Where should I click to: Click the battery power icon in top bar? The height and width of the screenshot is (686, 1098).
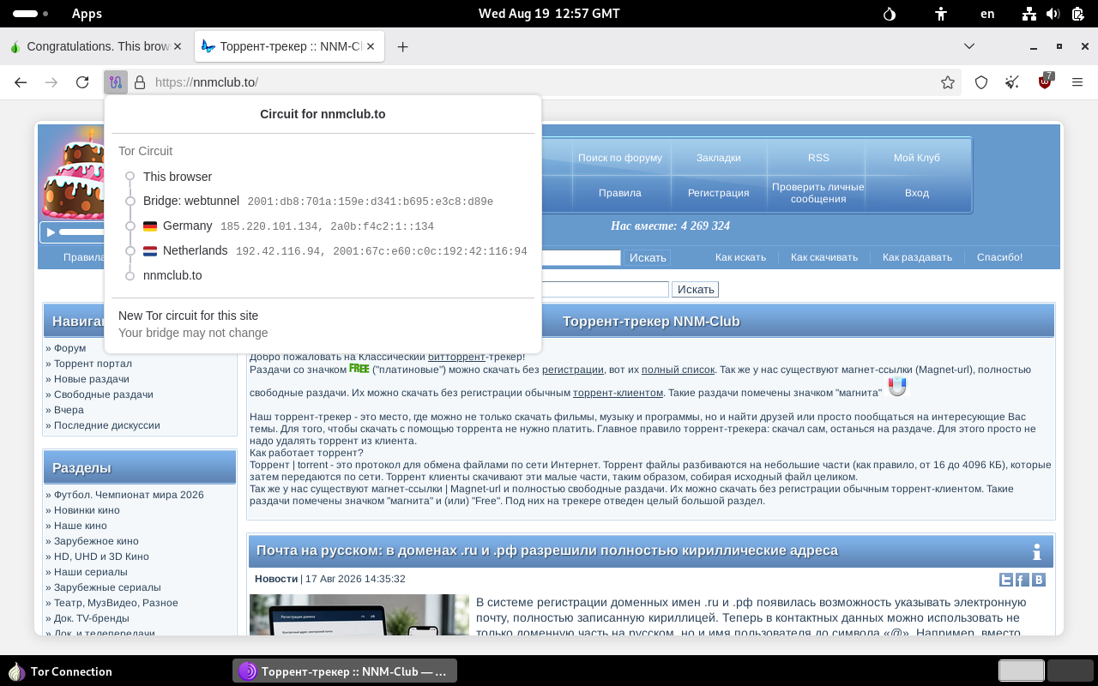point(1077,14)
